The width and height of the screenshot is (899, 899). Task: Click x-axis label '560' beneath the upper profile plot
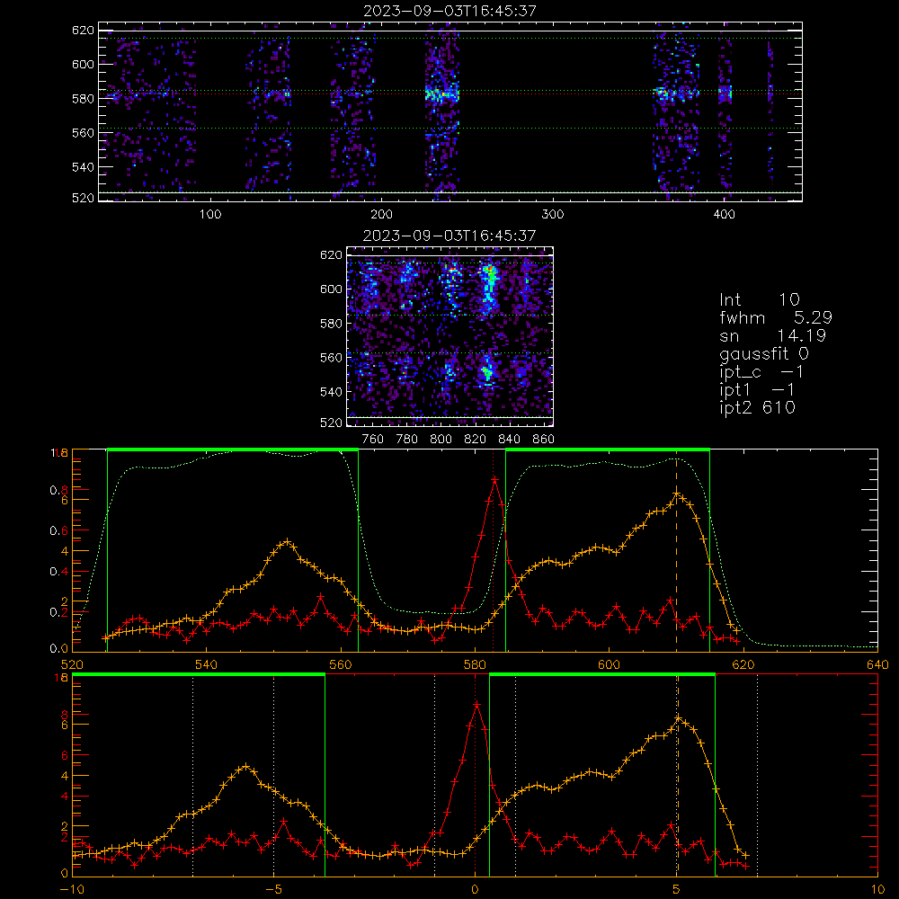pos(341,664)
